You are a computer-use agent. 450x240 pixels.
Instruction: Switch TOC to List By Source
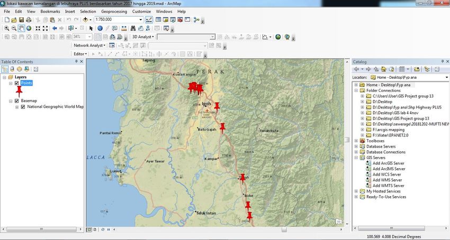pyautogui.click(x=12, y=69)
